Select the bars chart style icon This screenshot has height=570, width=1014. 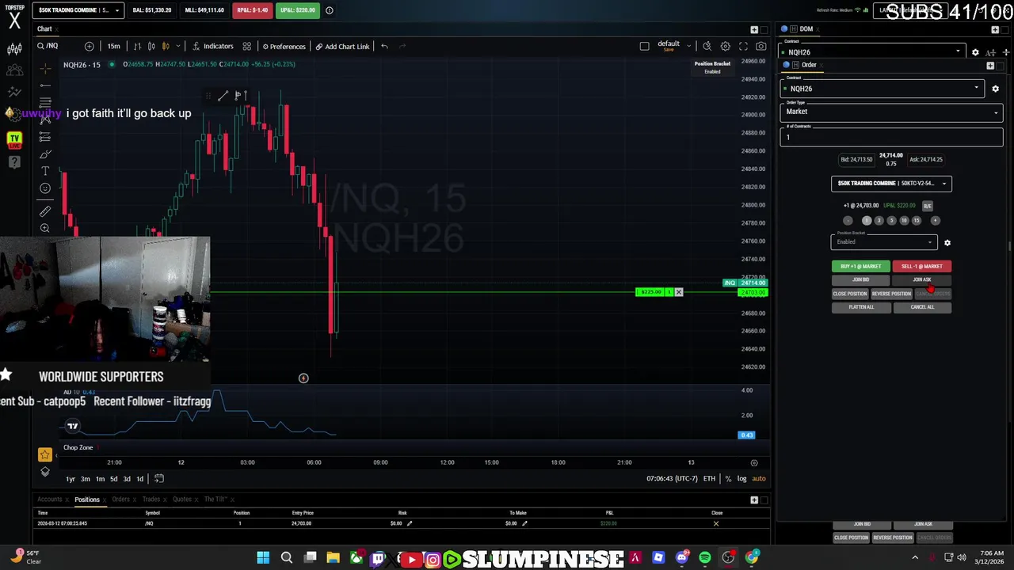tap(137, 46)
